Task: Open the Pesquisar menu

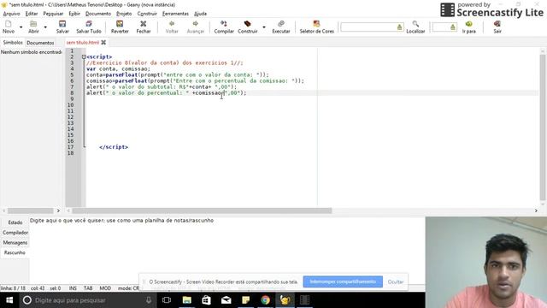Action: click(53, 14)
